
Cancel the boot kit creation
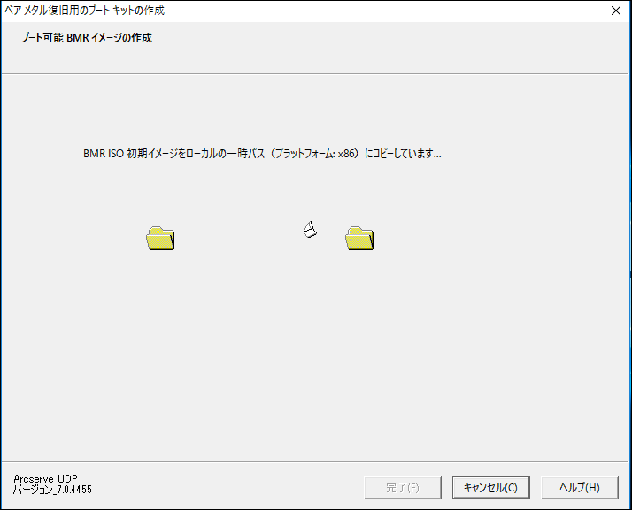click(490, 488)
